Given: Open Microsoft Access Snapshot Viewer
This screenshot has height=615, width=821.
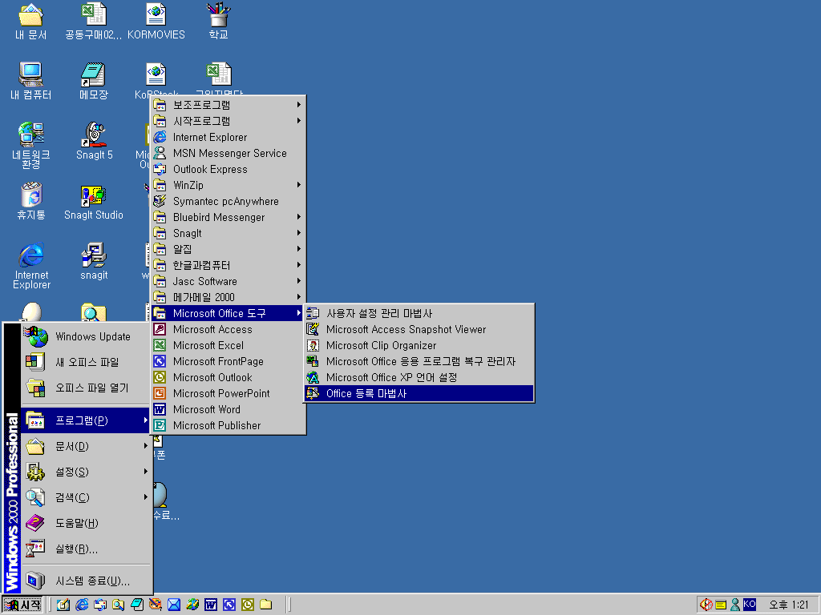Looking at the screenshot, I should [419, 329].
